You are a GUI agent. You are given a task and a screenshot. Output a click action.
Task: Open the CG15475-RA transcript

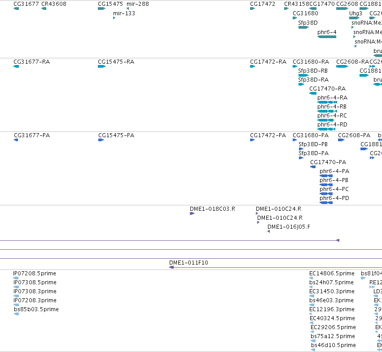[x=101, y=66]
